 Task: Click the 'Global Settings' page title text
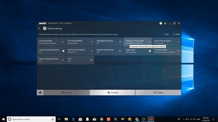[x=55, y=28]
